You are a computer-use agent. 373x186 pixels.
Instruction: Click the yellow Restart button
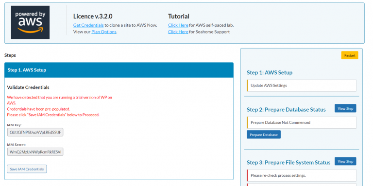pyautogui.click(x=350, y=55)
